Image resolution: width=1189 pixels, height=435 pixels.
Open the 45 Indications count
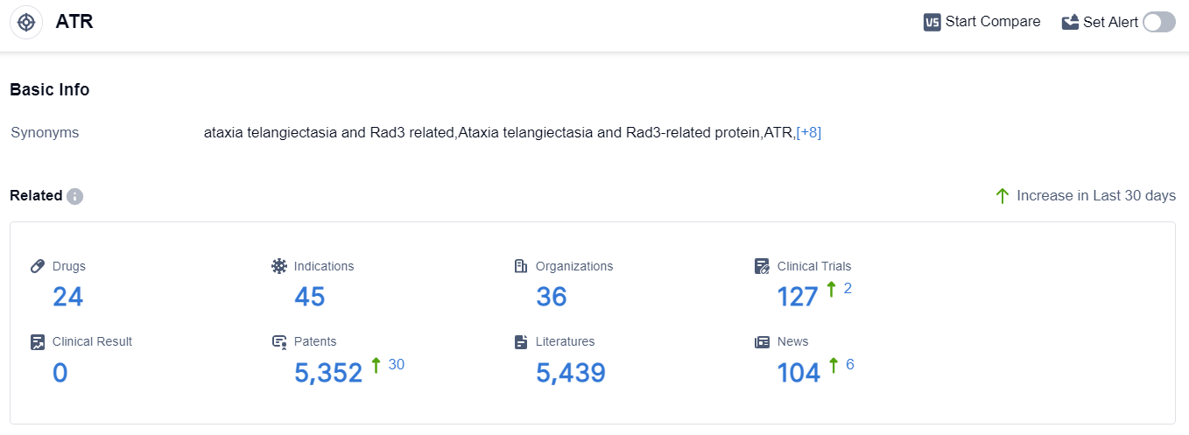pyautogui.click(x=309, y=297)
